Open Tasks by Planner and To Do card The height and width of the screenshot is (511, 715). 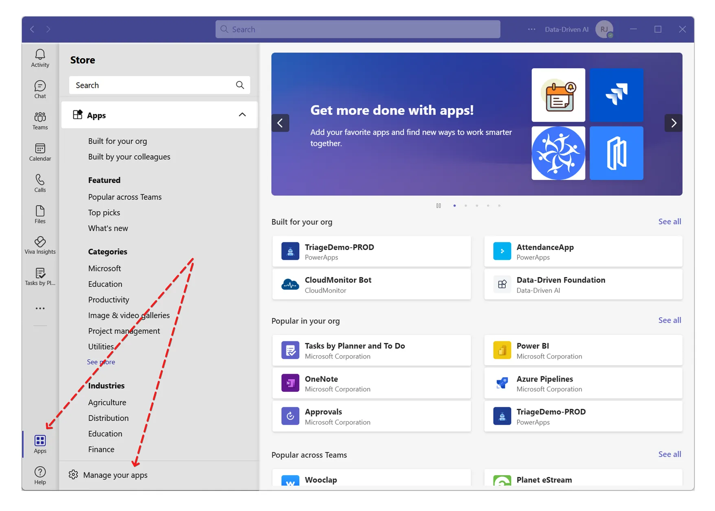click(x=371, y=350)
